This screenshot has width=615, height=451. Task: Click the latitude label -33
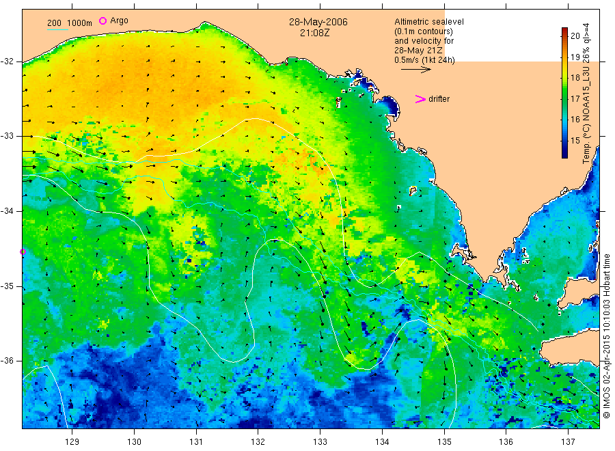coord(7,136)
